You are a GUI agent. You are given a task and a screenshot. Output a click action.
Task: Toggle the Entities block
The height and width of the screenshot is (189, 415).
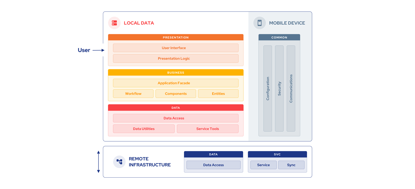click(218, 94)
